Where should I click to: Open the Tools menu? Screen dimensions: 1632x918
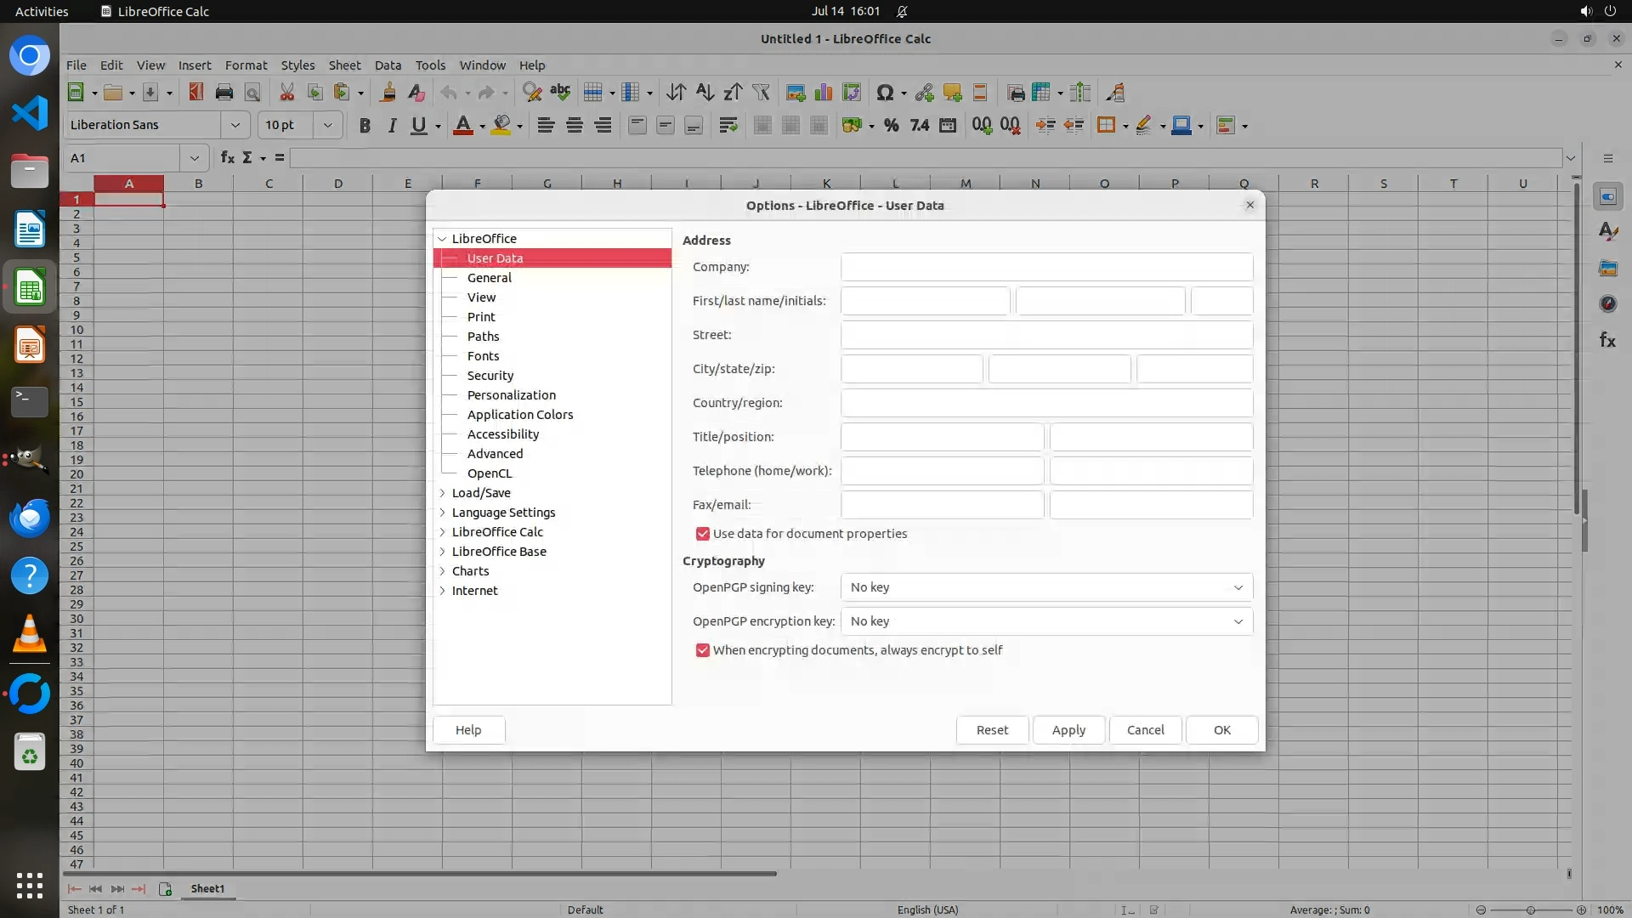(430, 65)
